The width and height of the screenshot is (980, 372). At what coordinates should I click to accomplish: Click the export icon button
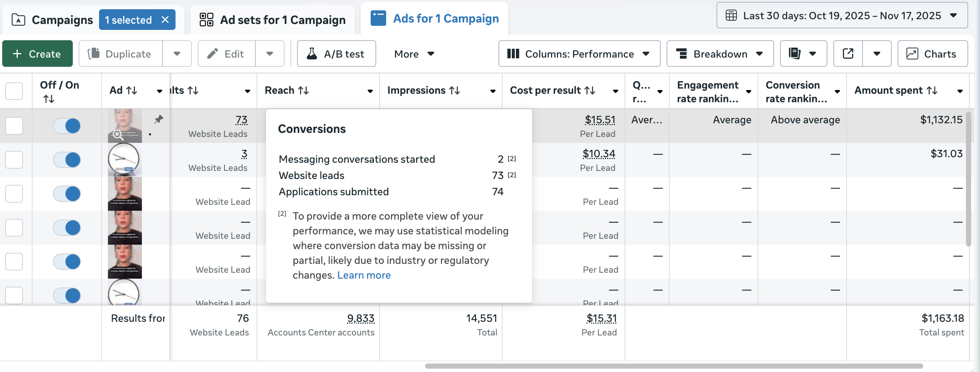coord(848,54)
